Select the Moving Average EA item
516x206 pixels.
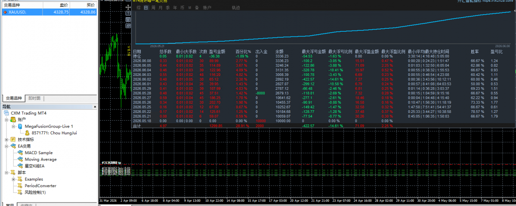point(40,159)
